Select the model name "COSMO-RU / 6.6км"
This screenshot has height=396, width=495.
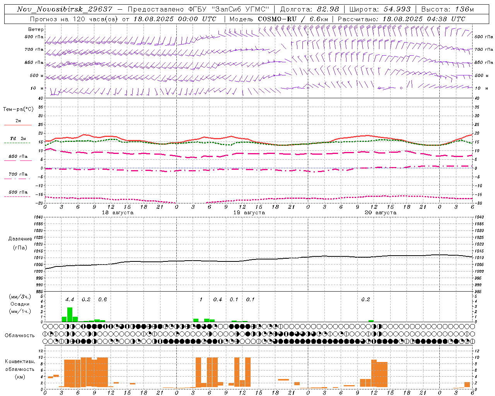(x=293, y=19)
